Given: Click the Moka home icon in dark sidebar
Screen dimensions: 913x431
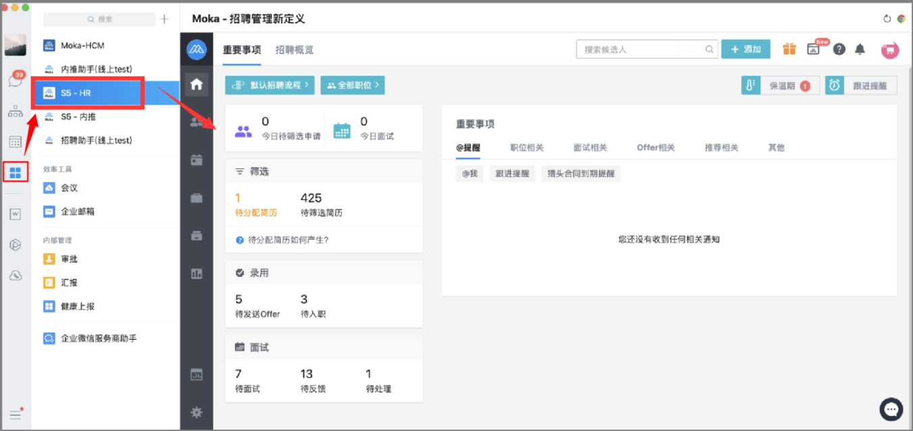Looking at the screenshot, I should 197,85.
